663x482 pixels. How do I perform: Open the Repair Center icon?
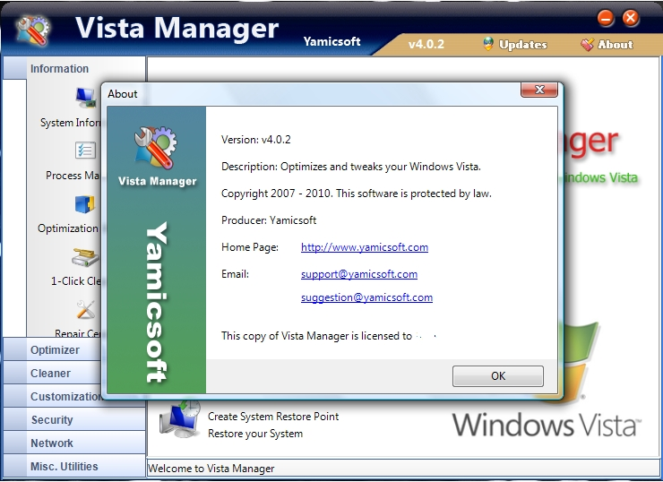point(86,310)
